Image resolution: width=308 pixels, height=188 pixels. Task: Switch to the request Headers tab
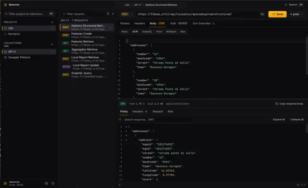point(140,24)
